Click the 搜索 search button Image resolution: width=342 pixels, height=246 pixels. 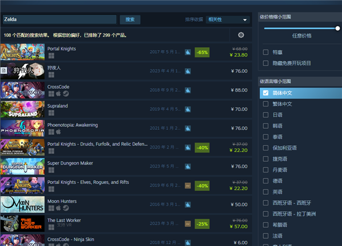(x=130, y=19)
